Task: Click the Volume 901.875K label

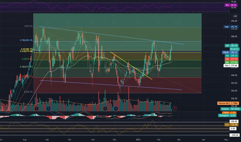Action: [230, 109]
